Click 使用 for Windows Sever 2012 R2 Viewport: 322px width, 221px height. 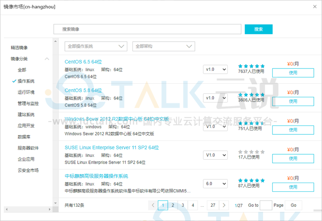click(x=293, y=130)
